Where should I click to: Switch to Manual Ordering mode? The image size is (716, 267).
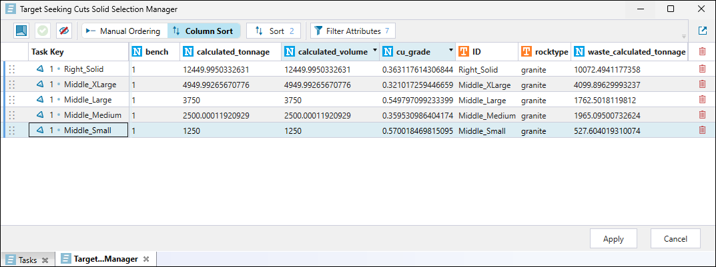[124, 31]
